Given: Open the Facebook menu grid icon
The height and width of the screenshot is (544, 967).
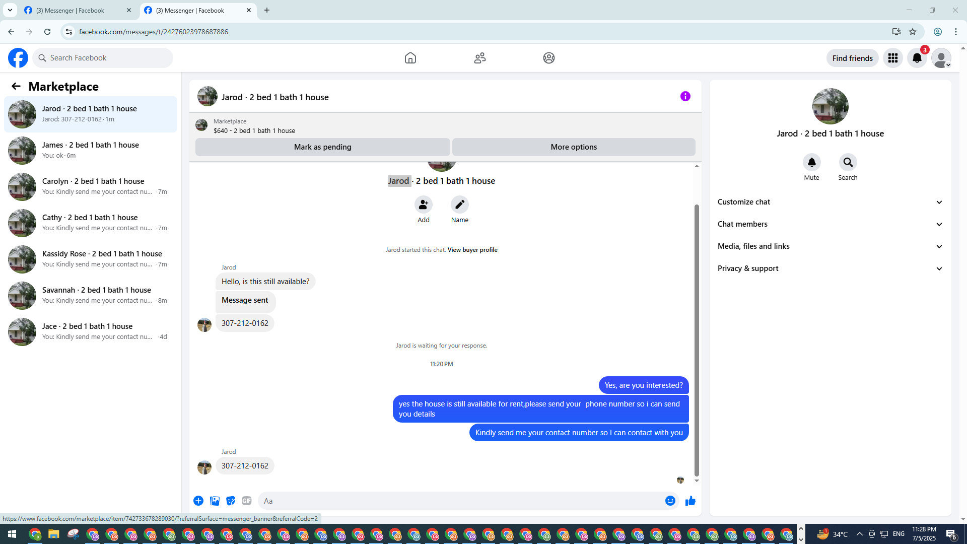Looking at the screenshot, I should [892, 58].
